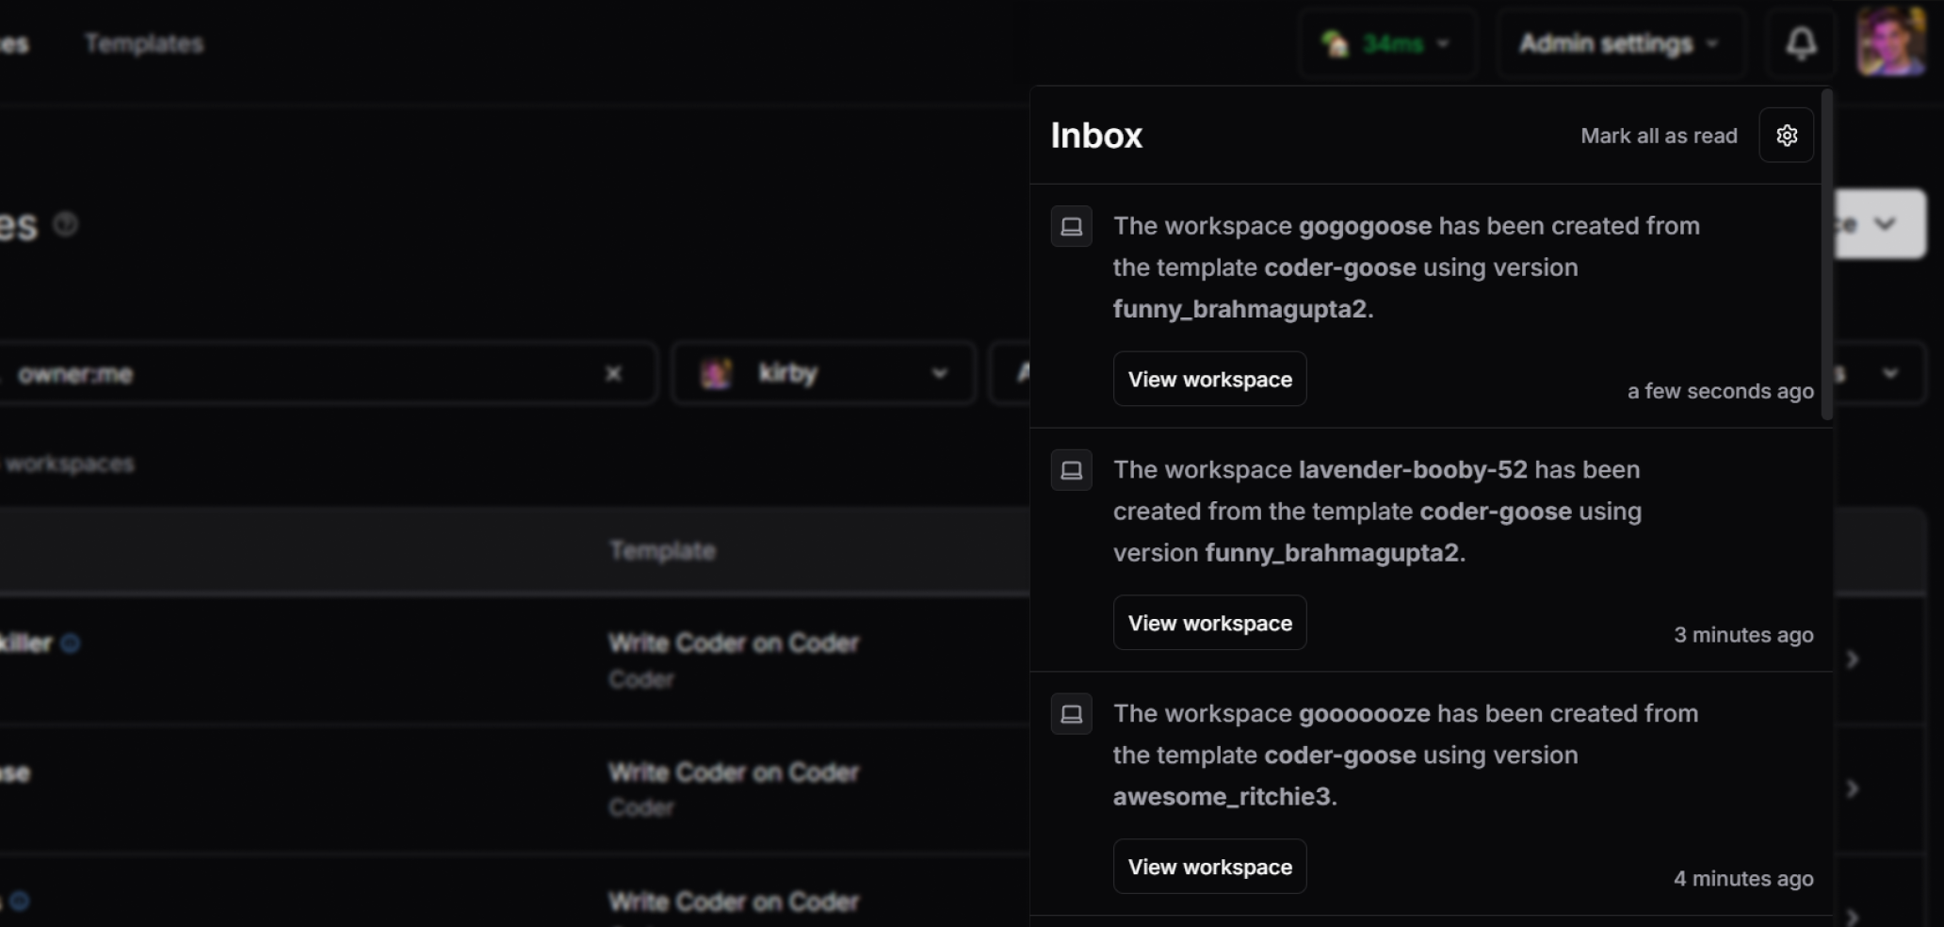Clear the owner:me search filter
This screenshot has height=927, width=1944.
coord(613,374)
